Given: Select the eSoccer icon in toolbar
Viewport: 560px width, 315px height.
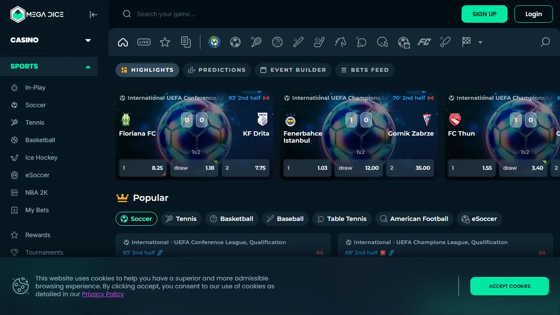Looking at the screenshot, I should pyautogui.click(x=403, y=42).
